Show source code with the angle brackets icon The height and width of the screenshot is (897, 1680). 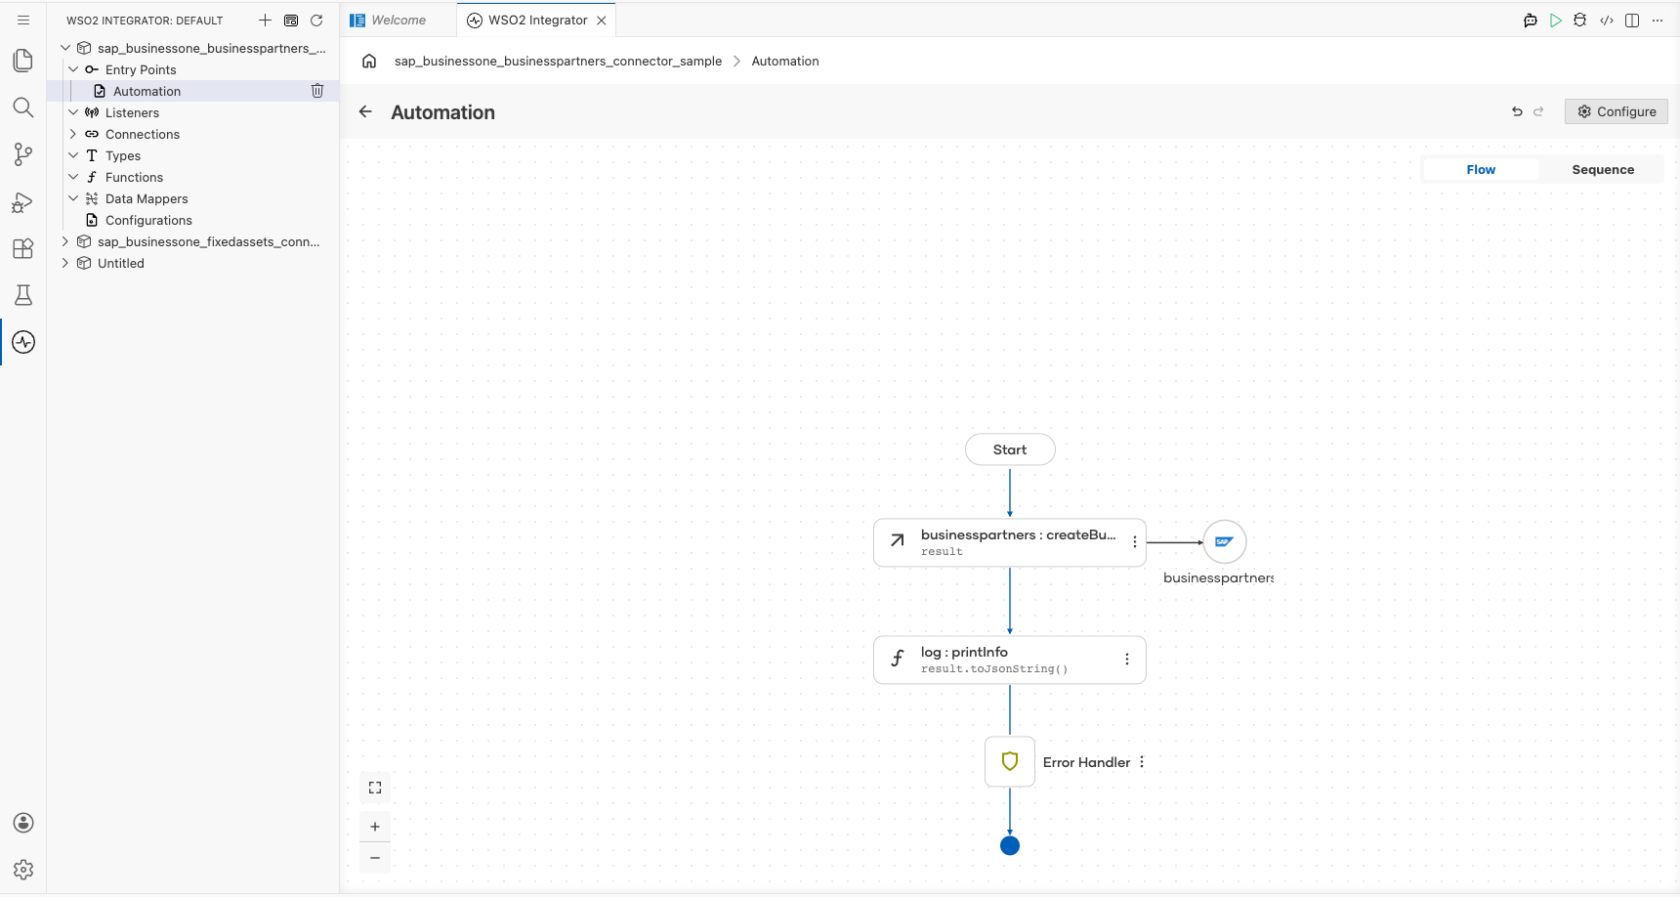[x=1607, y=20]
